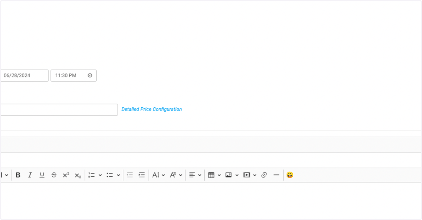
Task: Open the numbered list style dropdown arrow
Action: [x=100, y=175]
